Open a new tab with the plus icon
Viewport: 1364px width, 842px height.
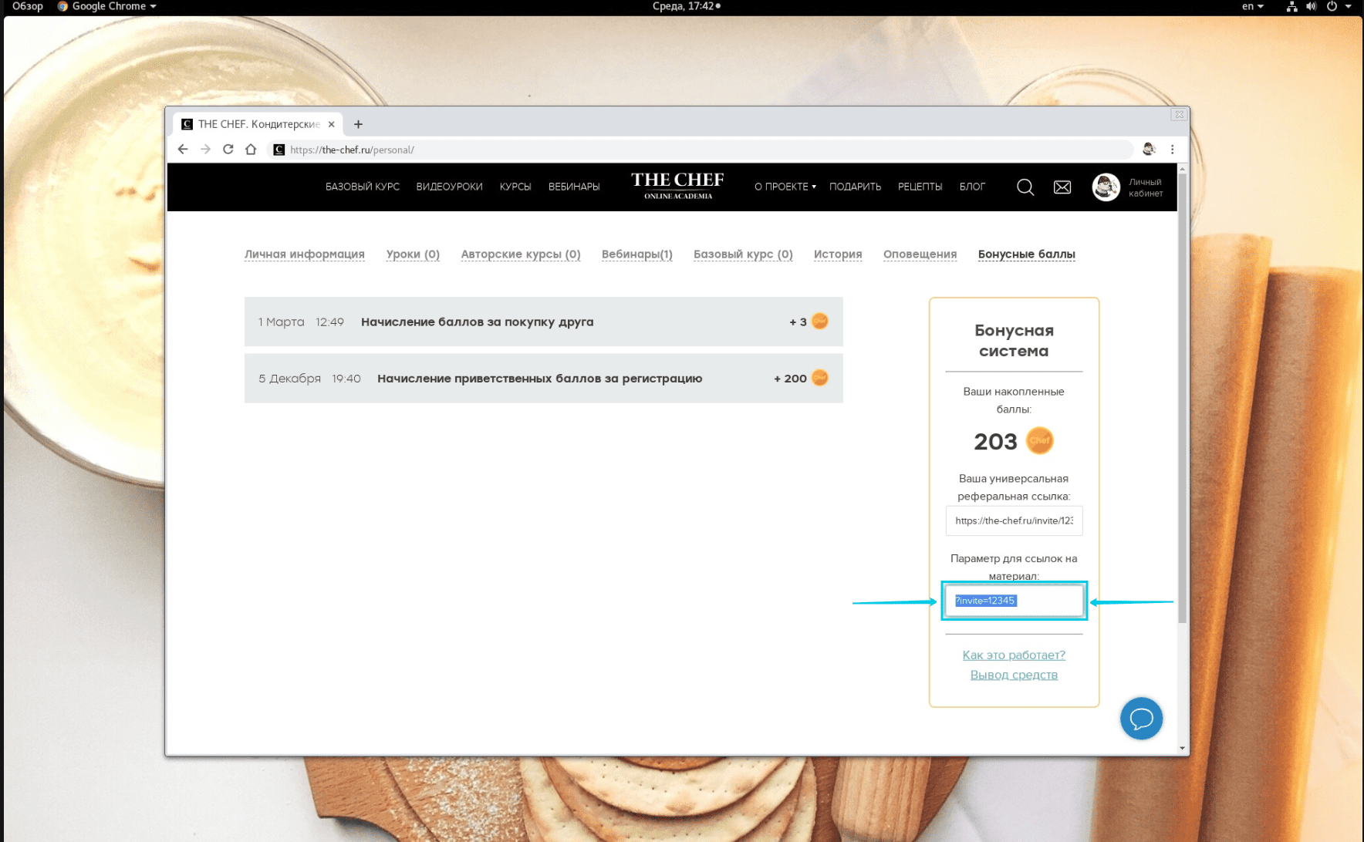358,124
